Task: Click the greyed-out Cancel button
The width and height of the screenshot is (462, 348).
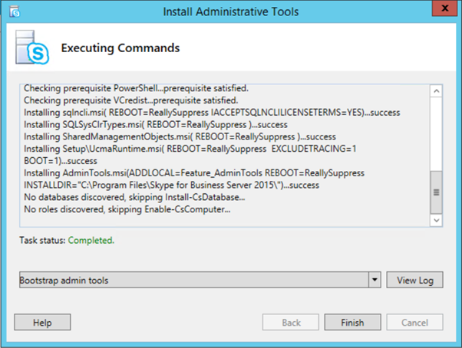Action: 414,323
